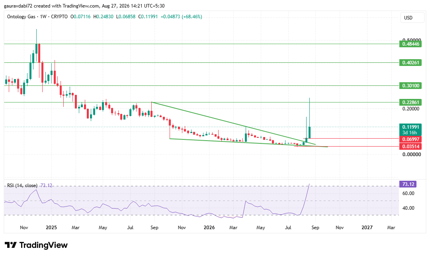Click the 0.40261 price level label

point(410,63)
